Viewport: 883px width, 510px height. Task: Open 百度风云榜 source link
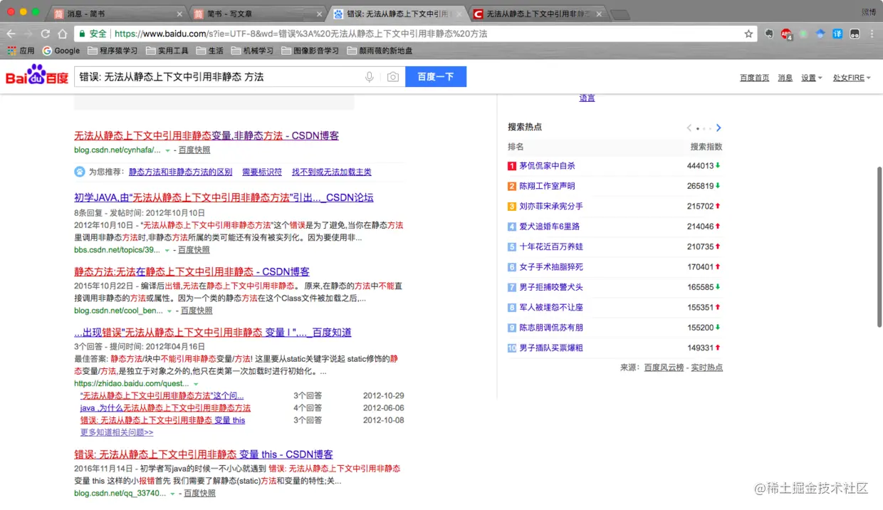(664, 368)
